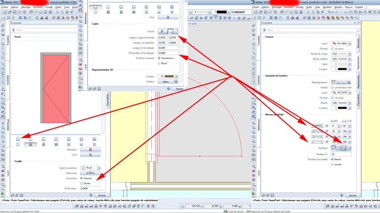Open the Fenêtre menu
This screenshot has width=380, height=213.
tap(359, 7)
